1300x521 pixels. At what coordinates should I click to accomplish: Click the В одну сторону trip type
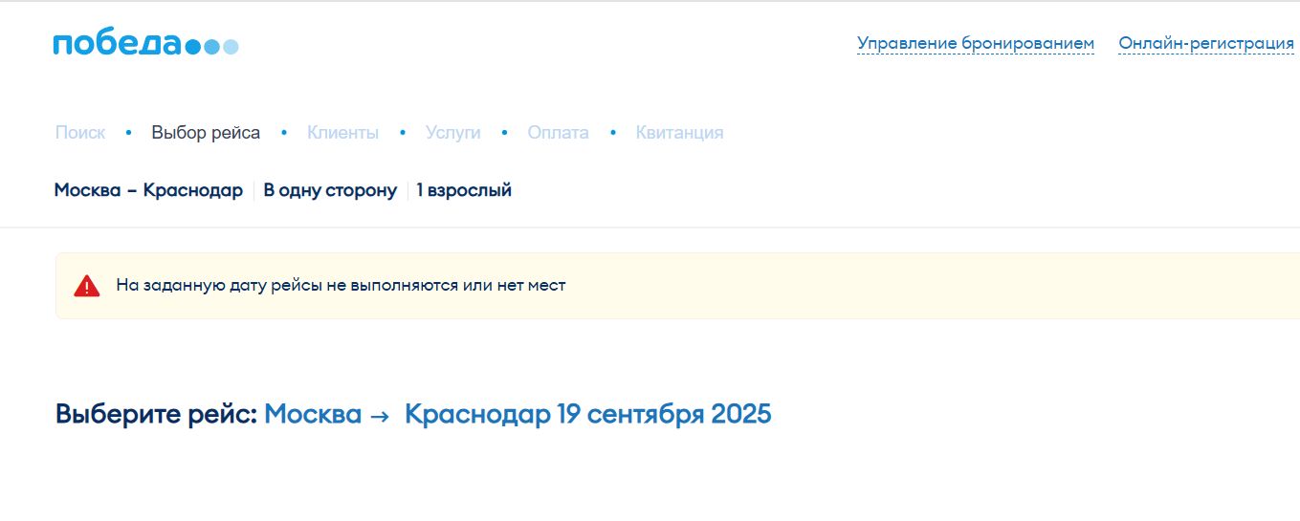click(330, 190)
